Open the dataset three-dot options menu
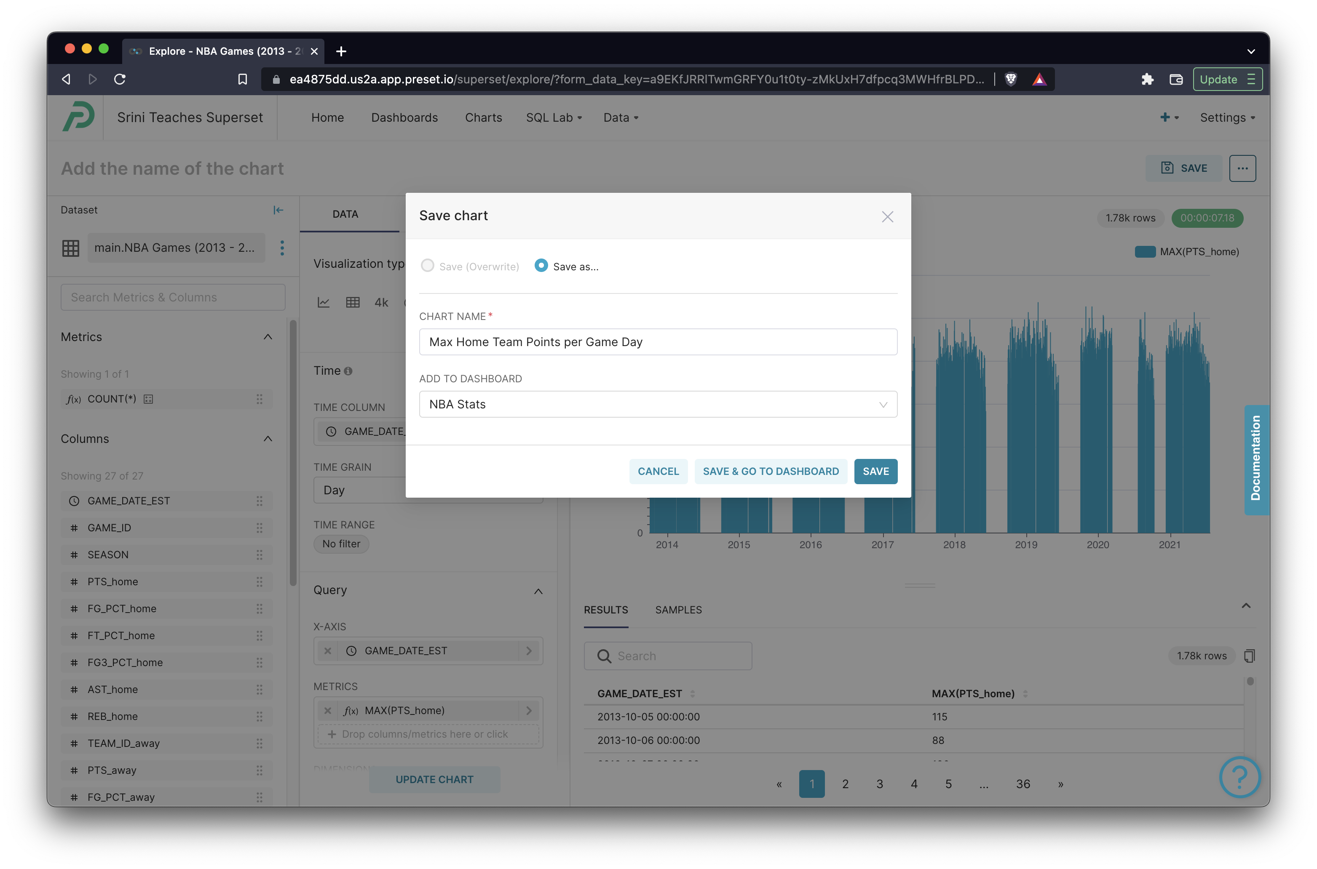1317x869 pixels. click(282, 248)
